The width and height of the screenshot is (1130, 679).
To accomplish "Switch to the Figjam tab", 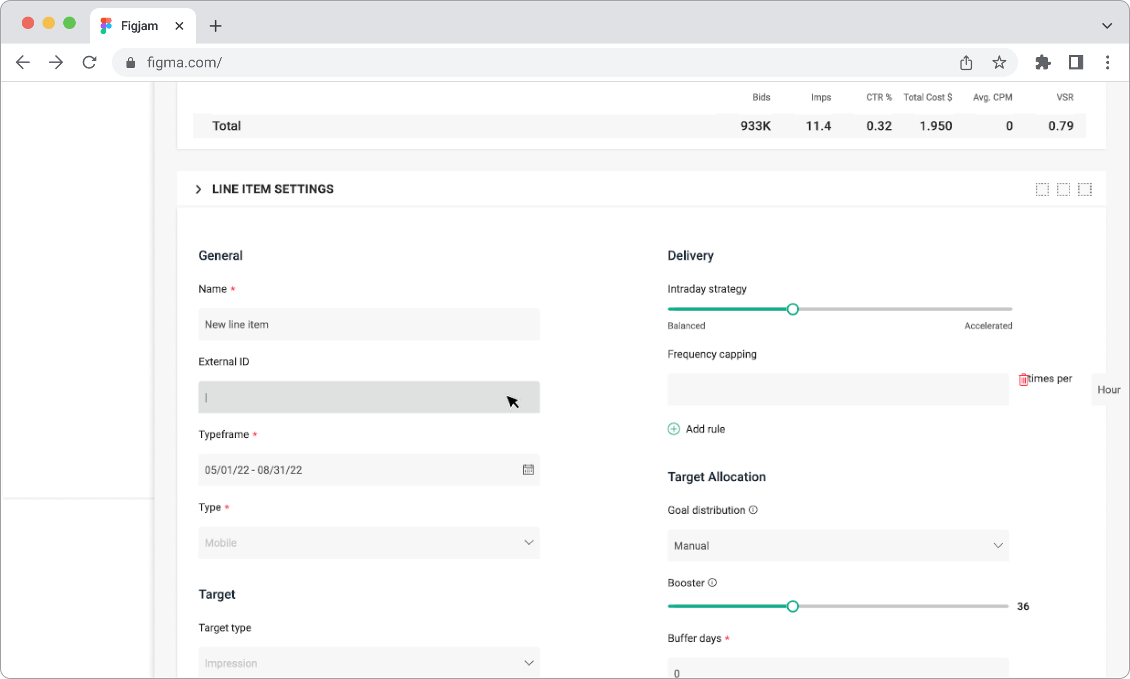I will [x=143, y=26].
